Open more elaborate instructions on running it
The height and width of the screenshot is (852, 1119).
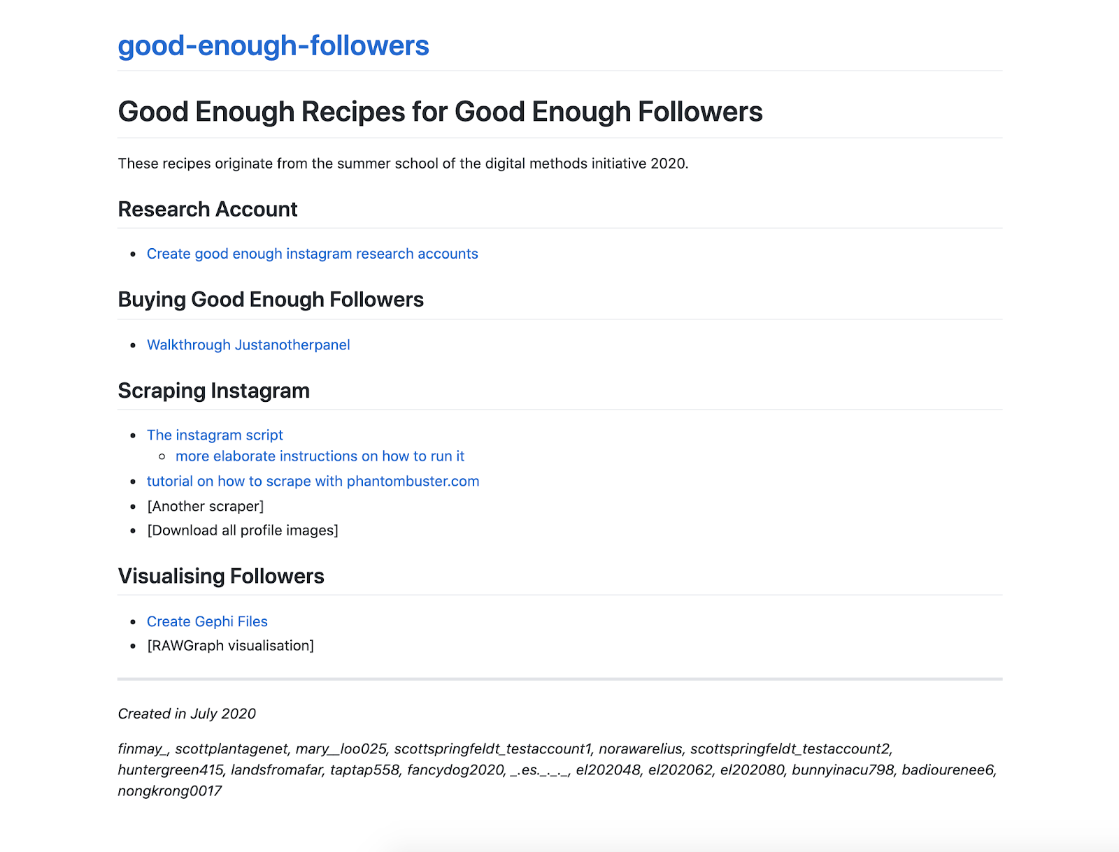(x=320, y=456)
